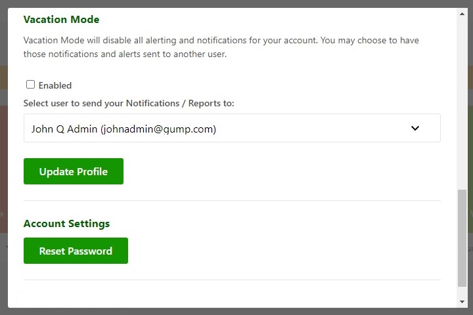Viewport: 473px width, 315px height.
Task: Click the 'Enabled' checkbox label text
Action: pos(55,85)
